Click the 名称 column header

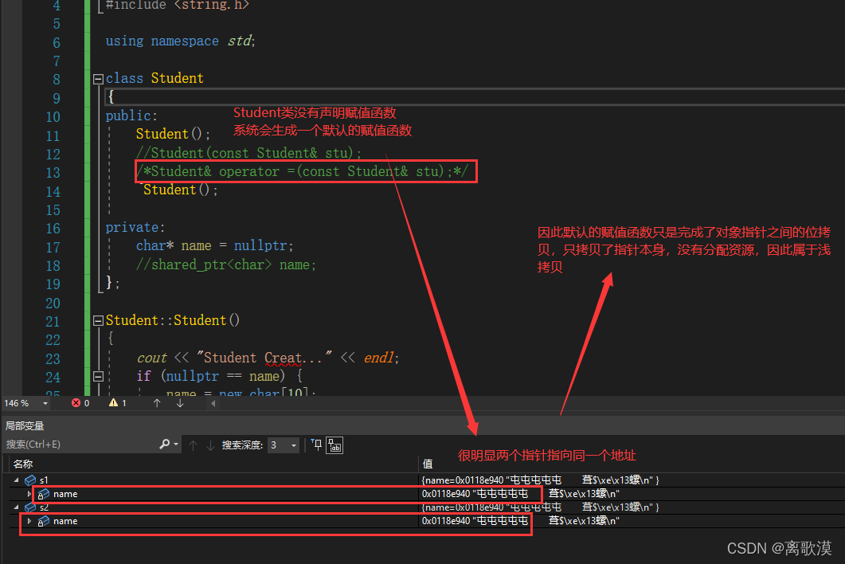pyautogui.click(x=23, y=464)
